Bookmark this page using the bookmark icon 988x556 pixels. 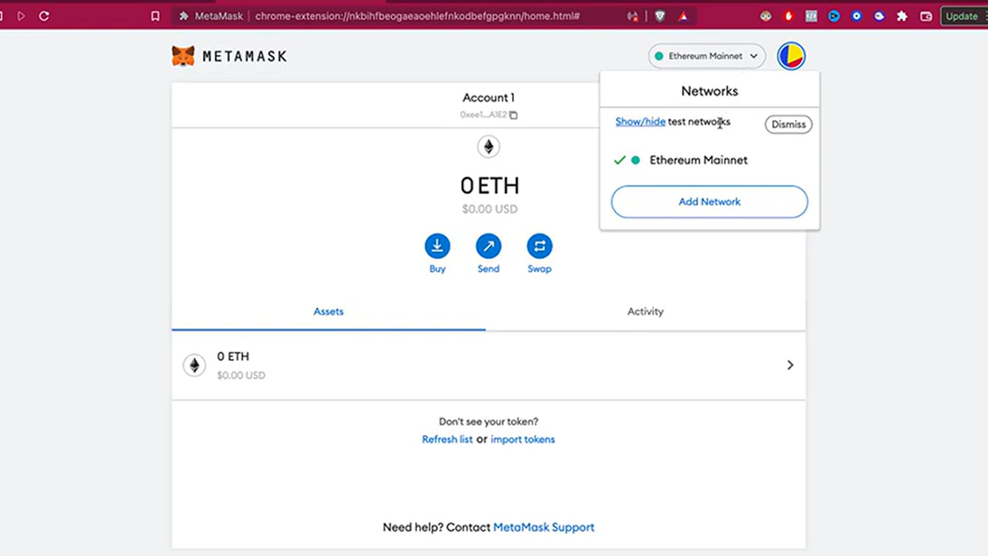(155, 16)
